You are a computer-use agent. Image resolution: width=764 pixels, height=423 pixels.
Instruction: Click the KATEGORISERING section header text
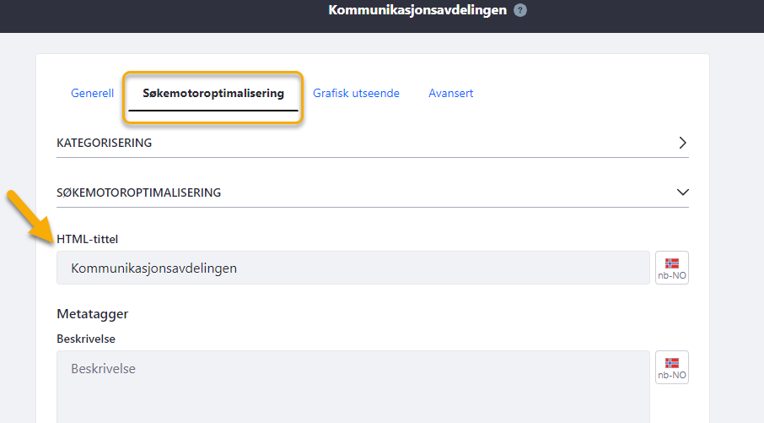[x=105, y=143]
